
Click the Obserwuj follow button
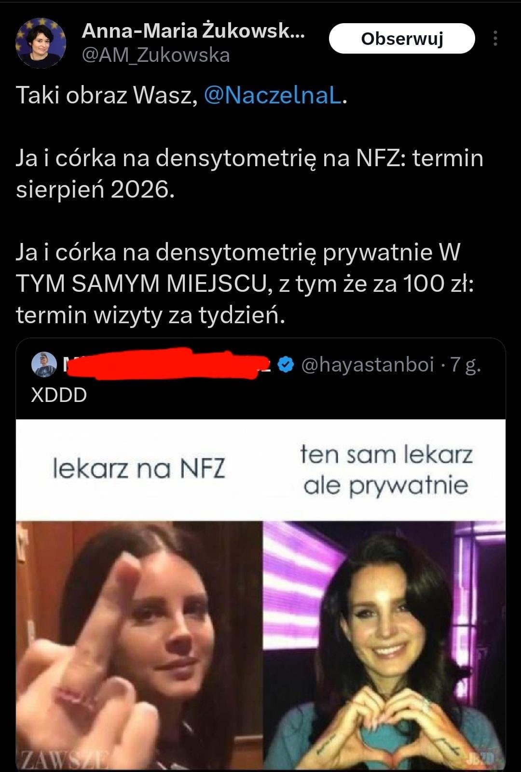(402, 39)
